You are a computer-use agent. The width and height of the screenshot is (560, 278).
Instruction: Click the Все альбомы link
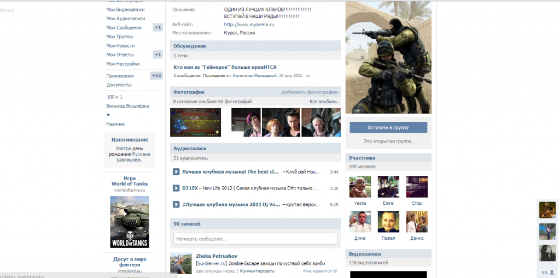point(323,102)
